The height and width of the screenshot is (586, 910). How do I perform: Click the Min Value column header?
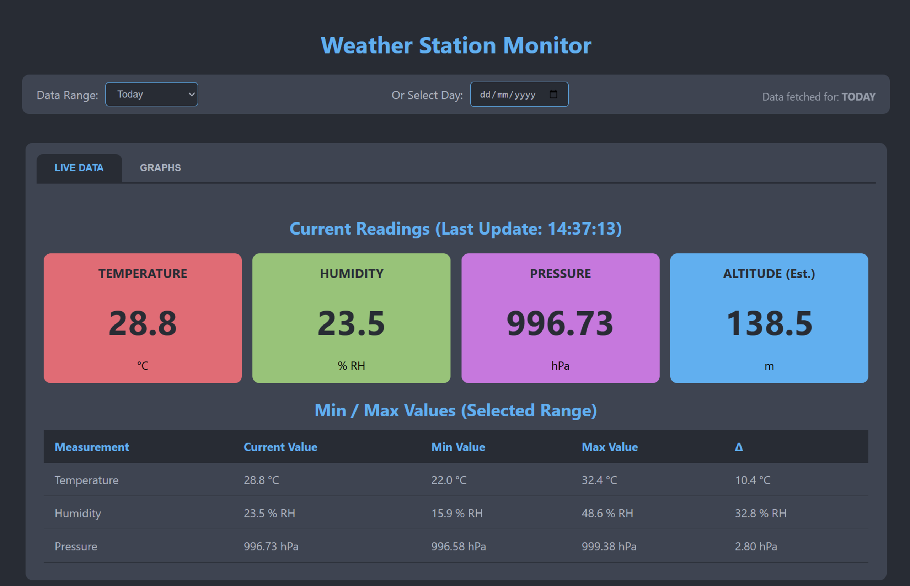(458, 447)
